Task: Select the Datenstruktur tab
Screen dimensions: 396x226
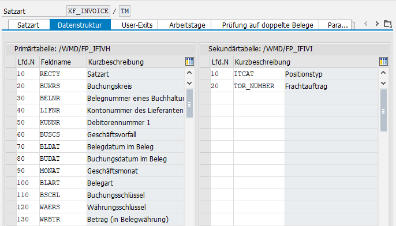Action: (80, 25)
